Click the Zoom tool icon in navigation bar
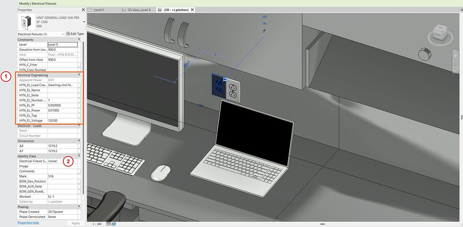The image size is (463, 227). (455, 64)
